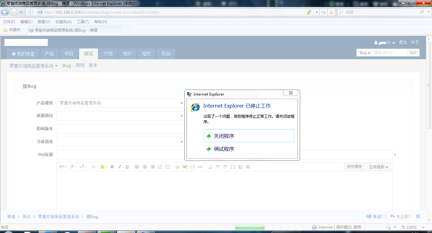Insert a bulleted list
Viewport: 432px width, 233px height.
(x=168, y=167)
